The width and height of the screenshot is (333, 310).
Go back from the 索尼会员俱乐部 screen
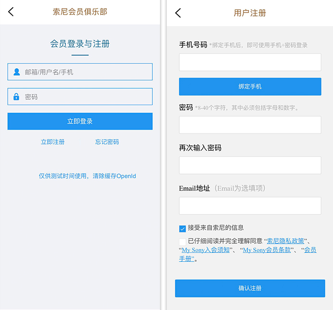pyautogui.click(x=11, y=12)
